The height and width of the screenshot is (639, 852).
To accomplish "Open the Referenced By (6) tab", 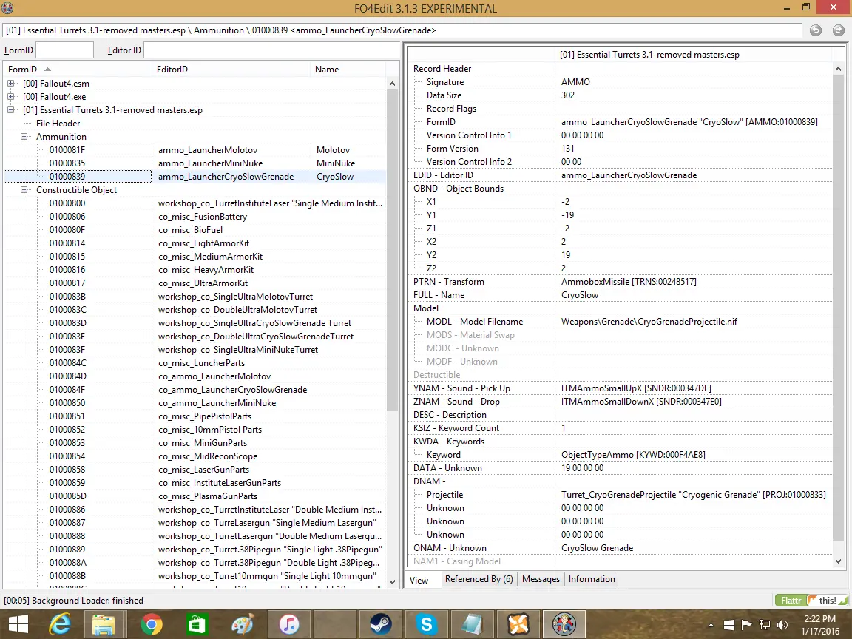I will [x=479, y=579].
